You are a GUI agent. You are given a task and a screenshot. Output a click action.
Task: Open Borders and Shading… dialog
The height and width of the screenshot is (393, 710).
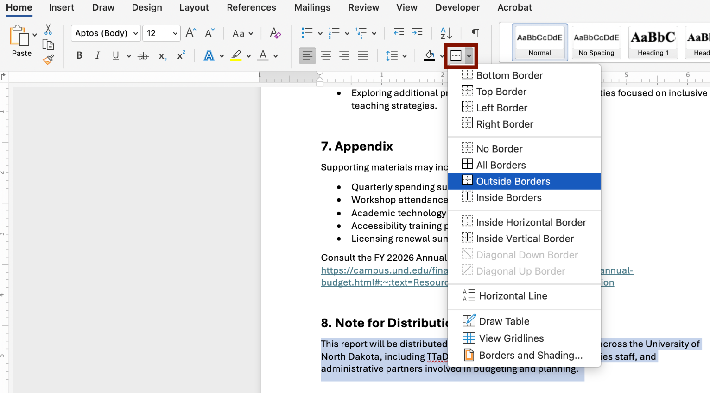pos(531,355)
